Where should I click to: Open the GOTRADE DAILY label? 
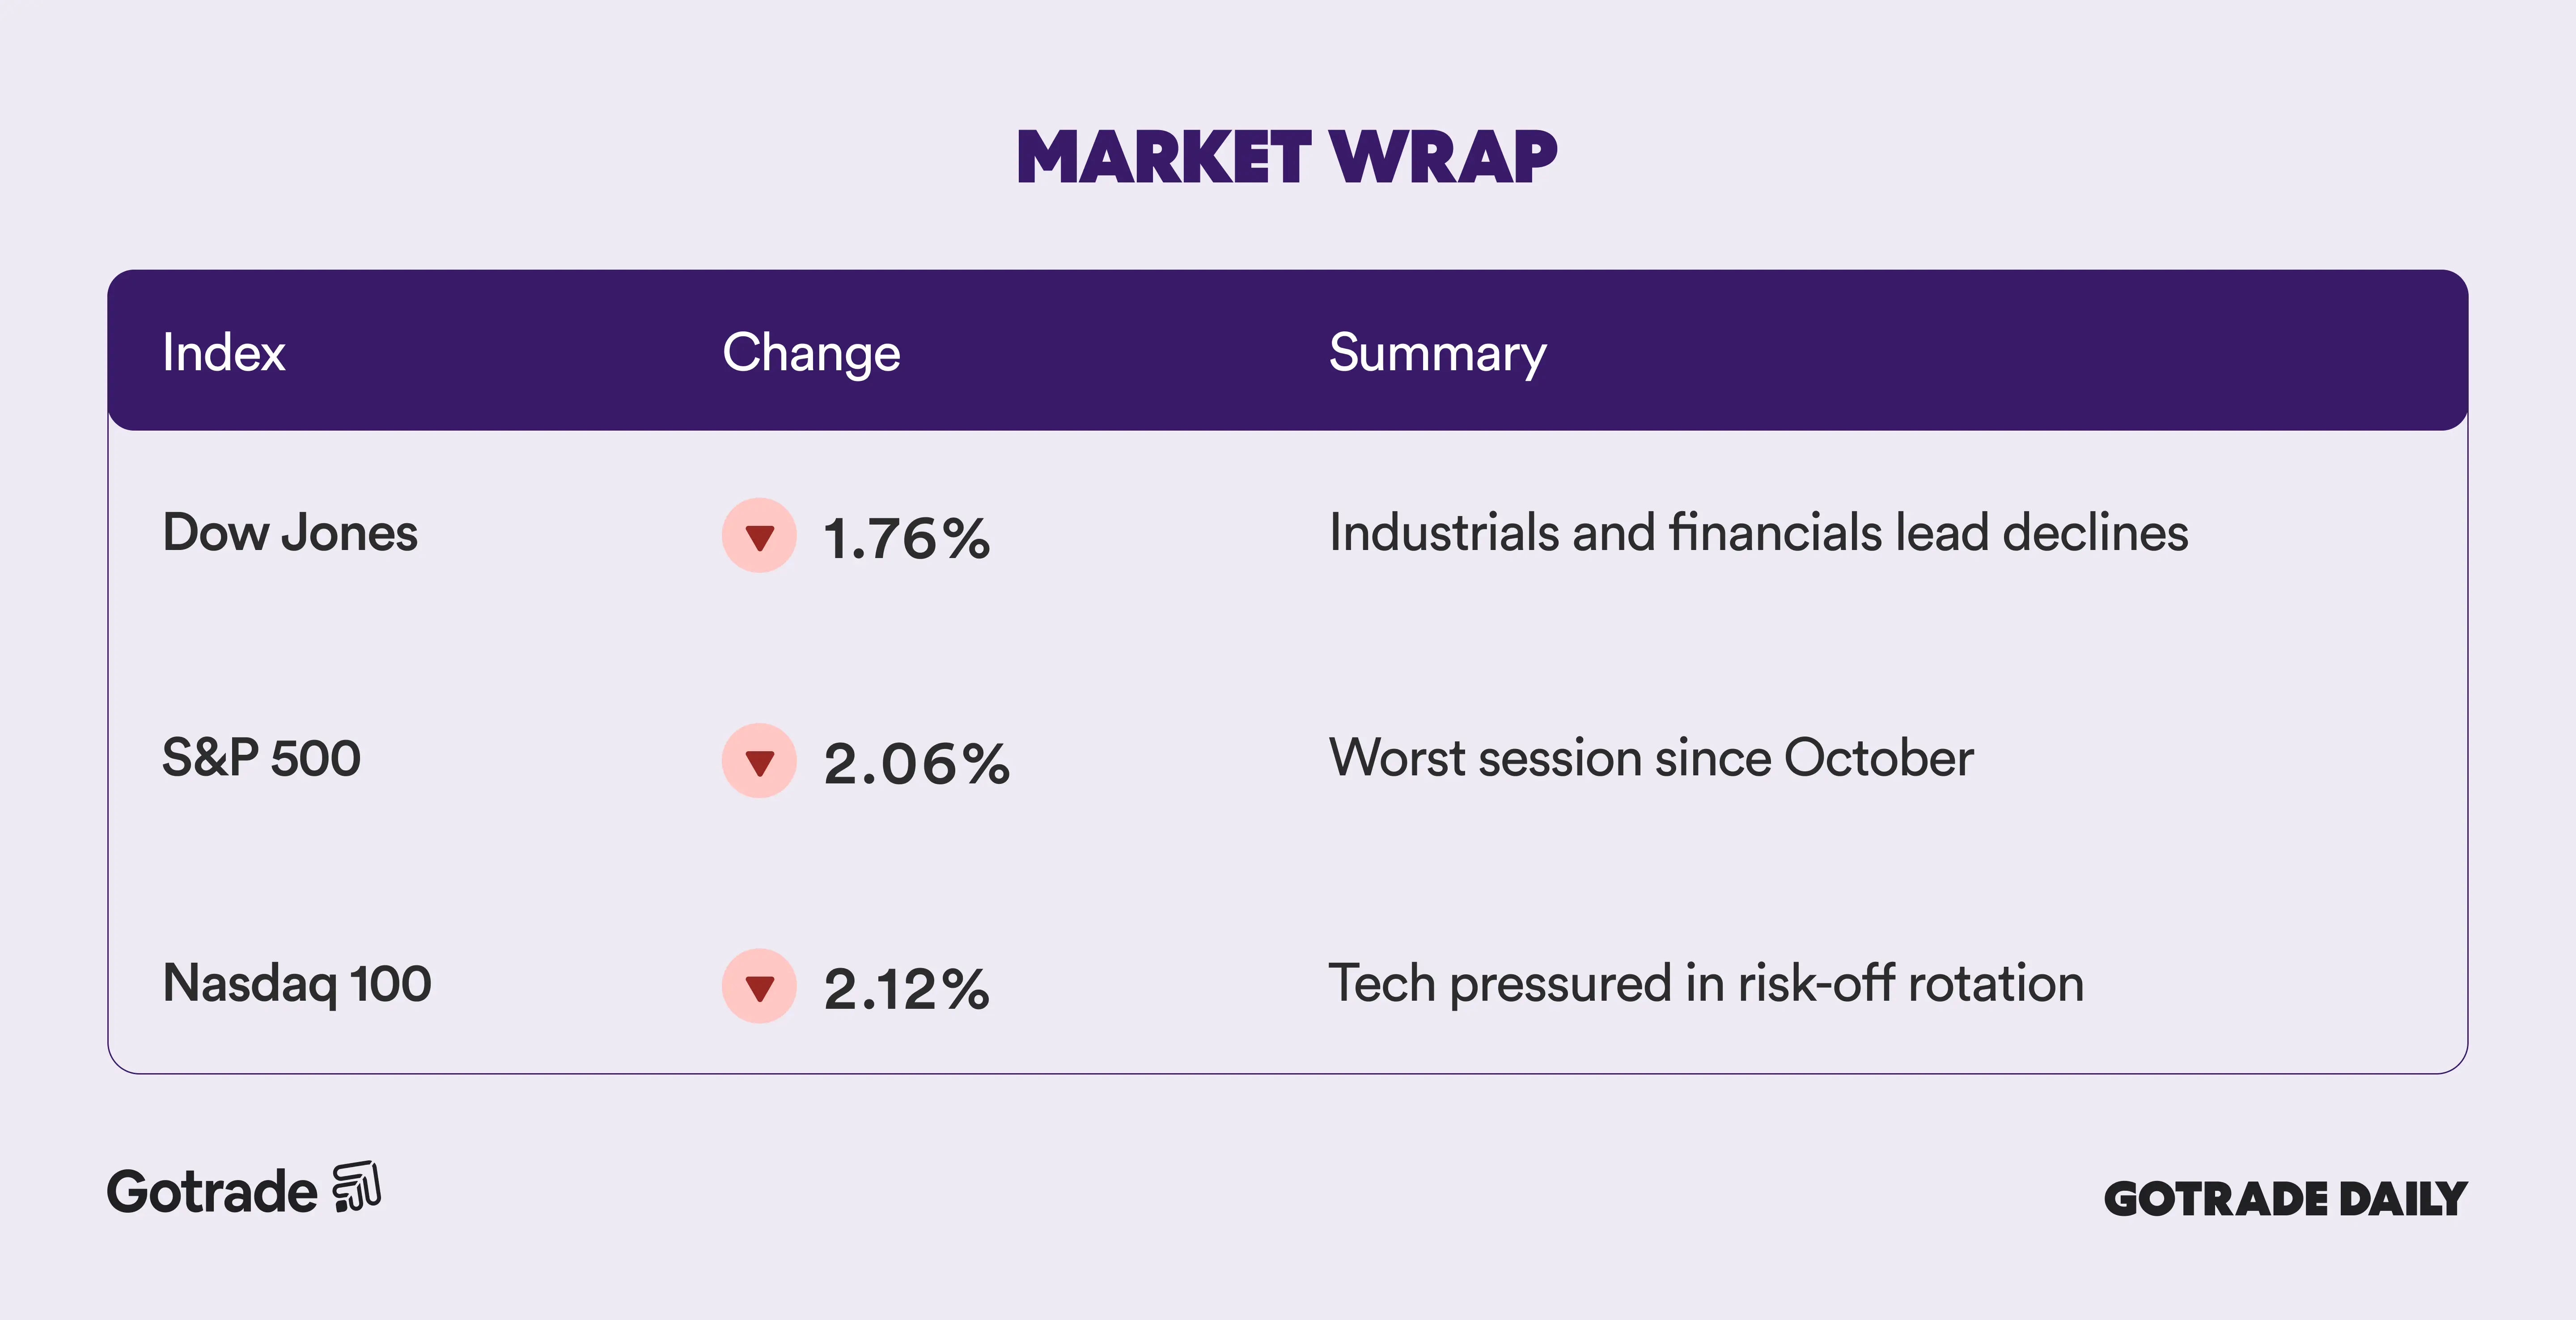[2285, 1199]
